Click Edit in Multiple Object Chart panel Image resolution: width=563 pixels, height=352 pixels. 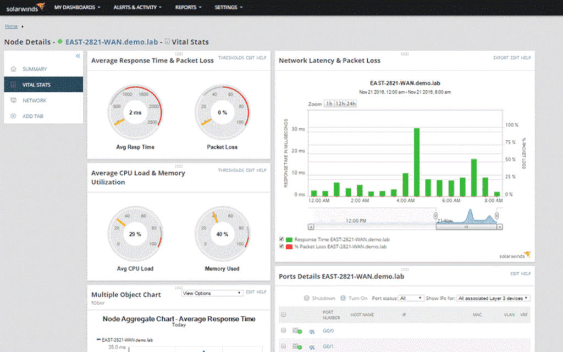pyautogui.click(x=250, y=292)
